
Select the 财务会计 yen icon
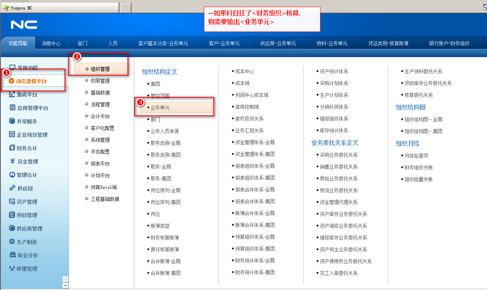(12, 148)
